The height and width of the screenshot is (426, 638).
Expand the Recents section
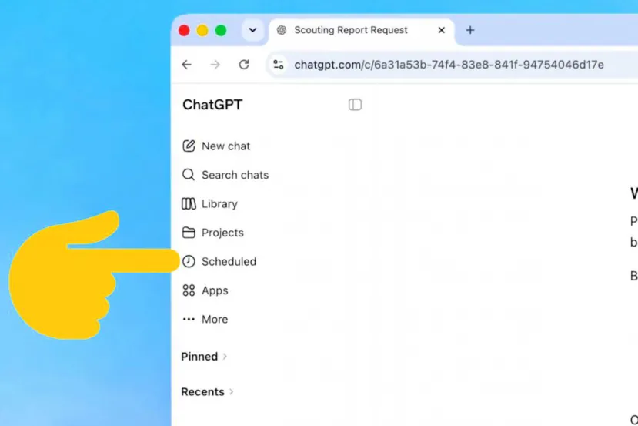click(x=207, y=392)
